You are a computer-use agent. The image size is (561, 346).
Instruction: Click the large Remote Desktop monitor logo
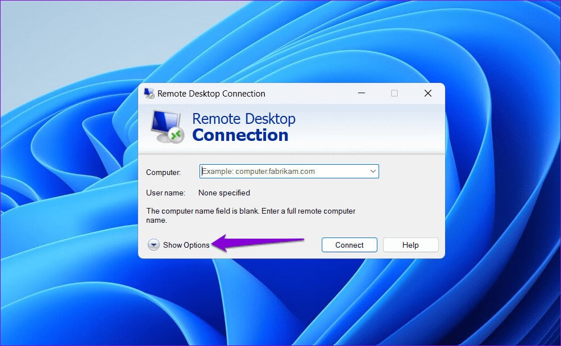point(168,127)
